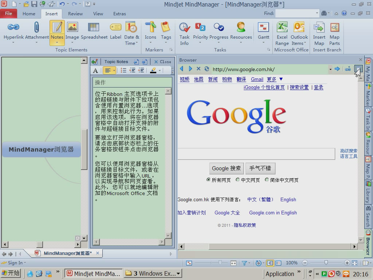Viewport: 373px width, 280px height.
Task: Refresh the page in the Browser pane
Action: tap(207, 69)
